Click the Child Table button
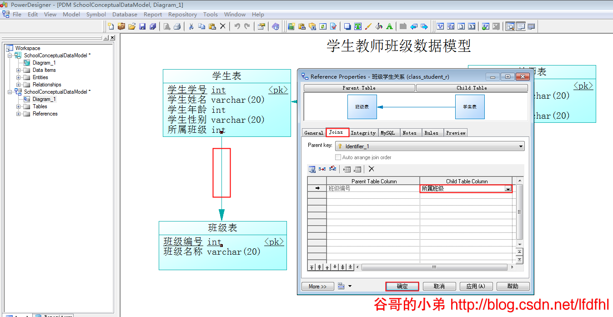Viewport: 613px width, 317px height. 472,88
